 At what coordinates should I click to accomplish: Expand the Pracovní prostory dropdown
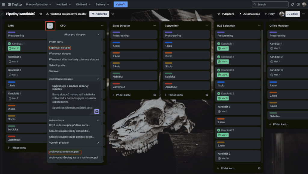[x=39, y=4]
